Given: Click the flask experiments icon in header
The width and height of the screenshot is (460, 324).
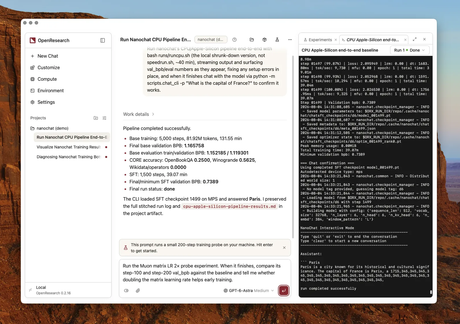Looking at the screenshot, I should tap(277, 39).
